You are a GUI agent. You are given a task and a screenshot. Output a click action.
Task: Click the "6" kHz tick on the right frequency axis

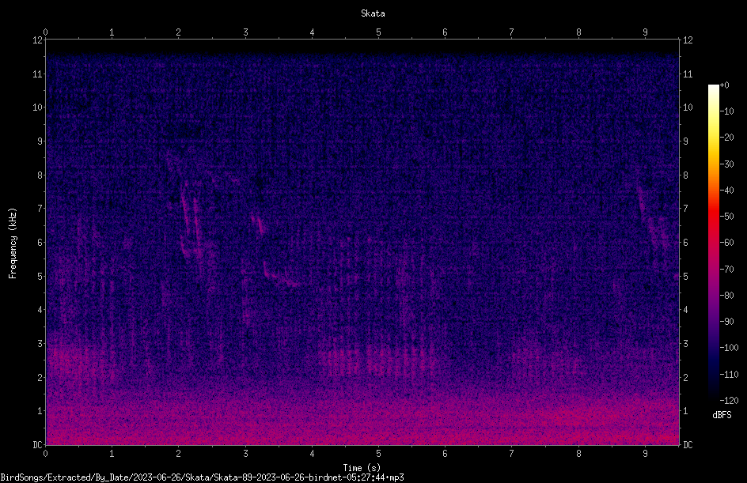[686, 243]
